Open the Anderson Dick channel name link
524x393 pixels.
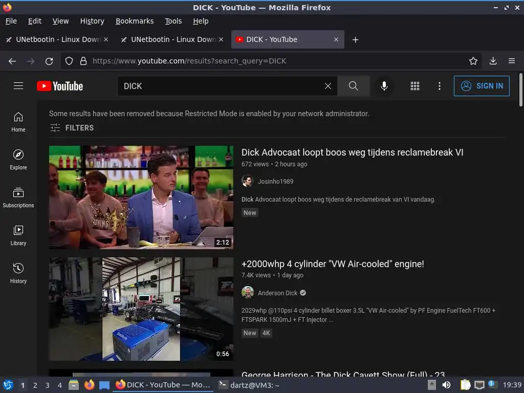click(277, 293)
